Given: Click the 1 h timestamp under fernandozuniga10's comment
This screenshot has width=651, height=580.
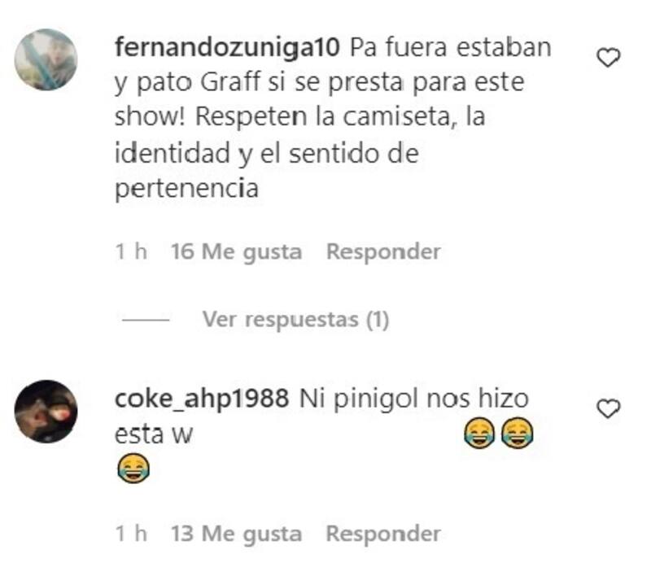Looking at the screenshot, I should (131, 251).
